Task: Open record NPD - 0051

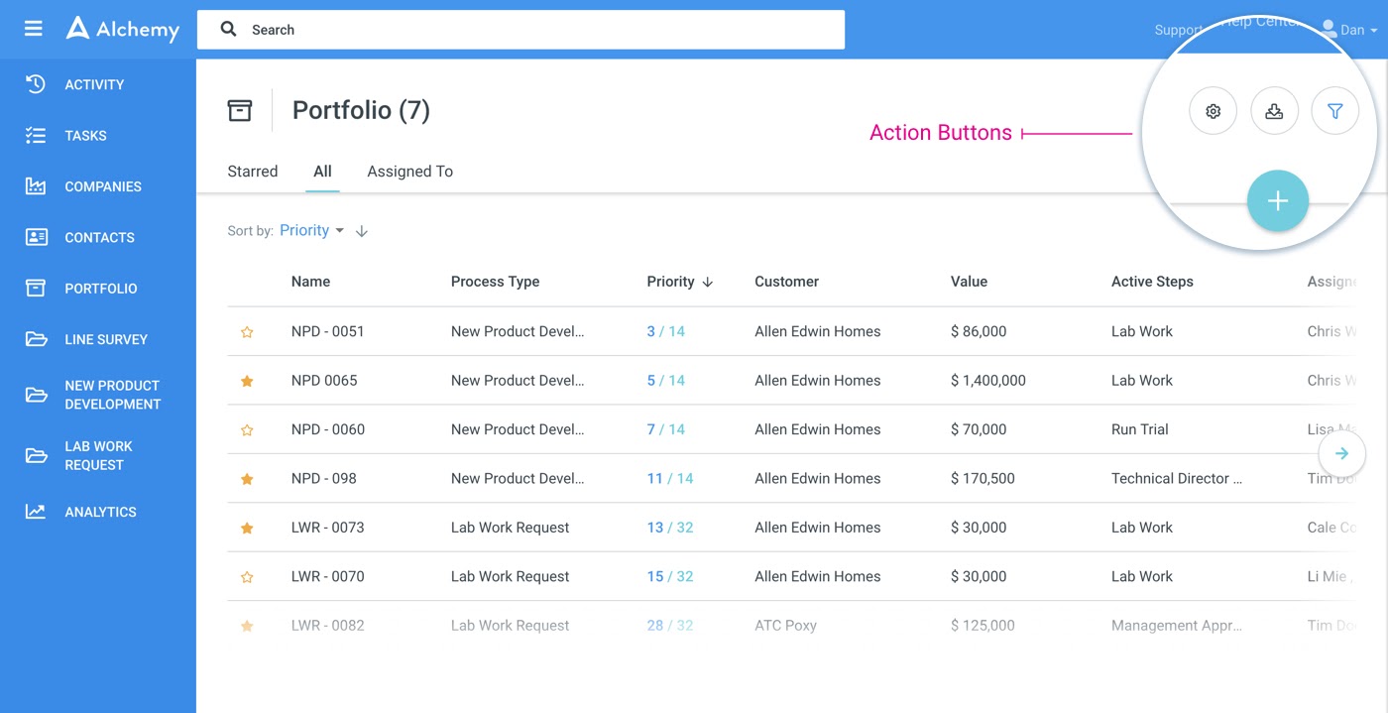Action: pyautogui.click(x=327, y=331)
